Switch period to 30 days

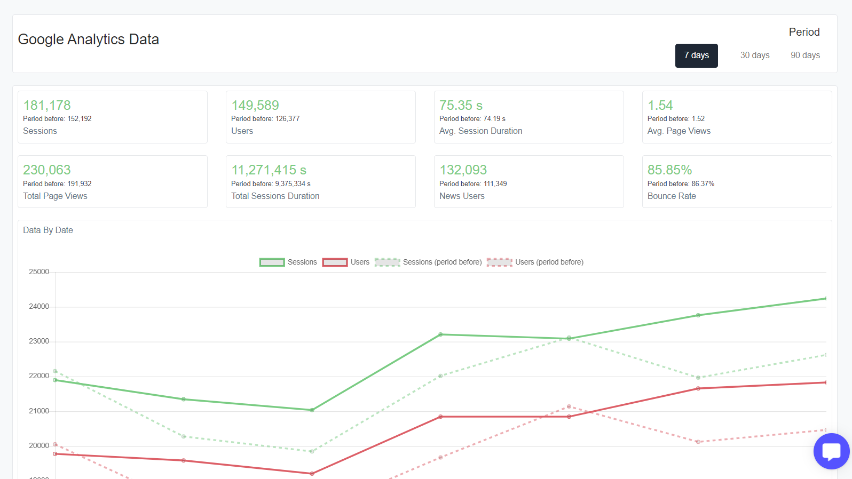point(754,55)
